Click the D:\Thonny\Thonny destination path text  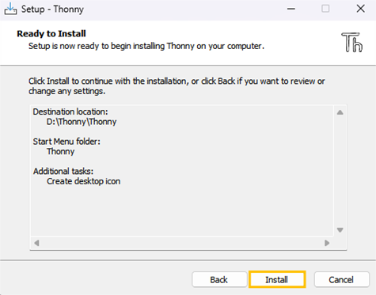tap(82, 122)
